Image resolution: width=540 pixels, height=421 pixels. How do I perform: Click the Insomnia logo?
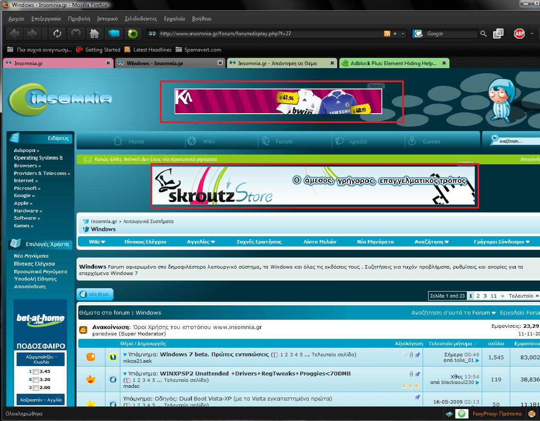[x=60, y=99]
